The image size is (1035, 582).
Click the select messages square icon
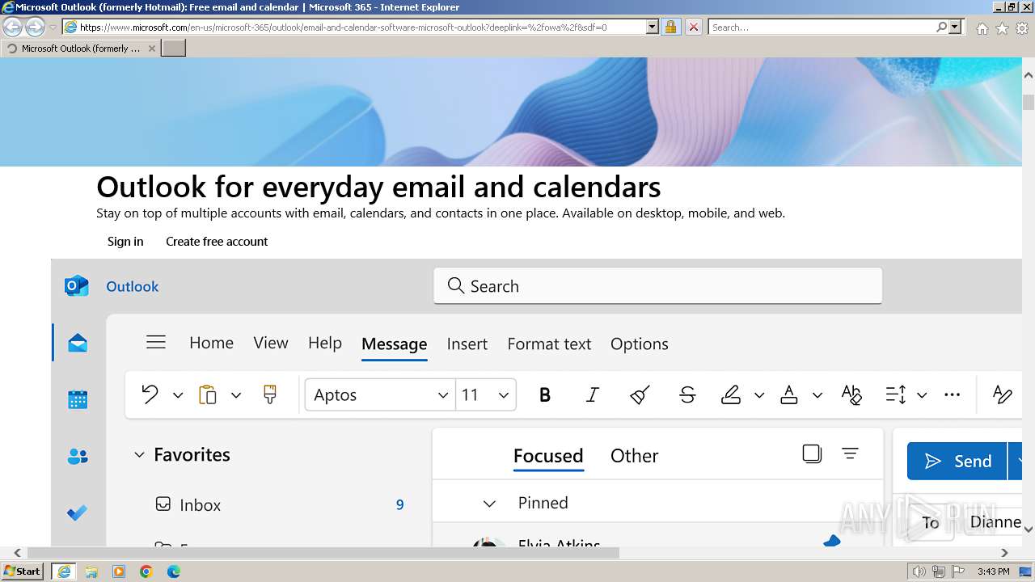[x=812, y=453]
